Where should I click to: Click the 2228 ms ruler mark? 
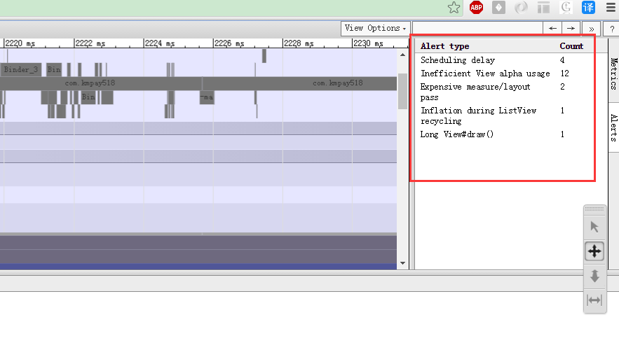click(x=299, y=43)
